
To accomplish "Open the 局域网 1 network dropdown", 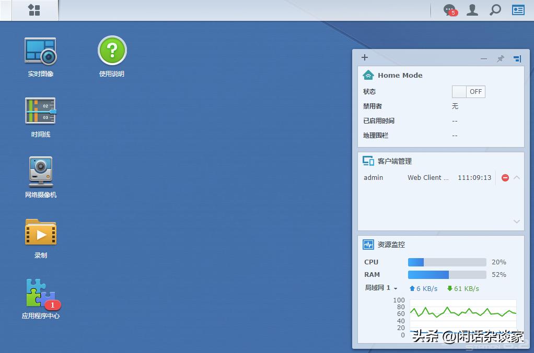I will [381, 288].
